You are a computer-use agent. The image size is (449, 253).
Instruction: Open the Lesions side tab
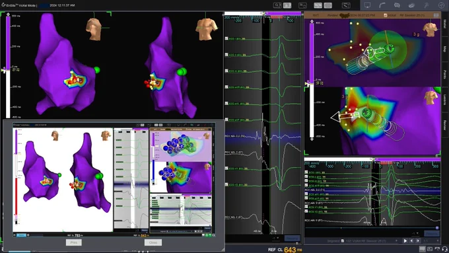click(445, 100)
